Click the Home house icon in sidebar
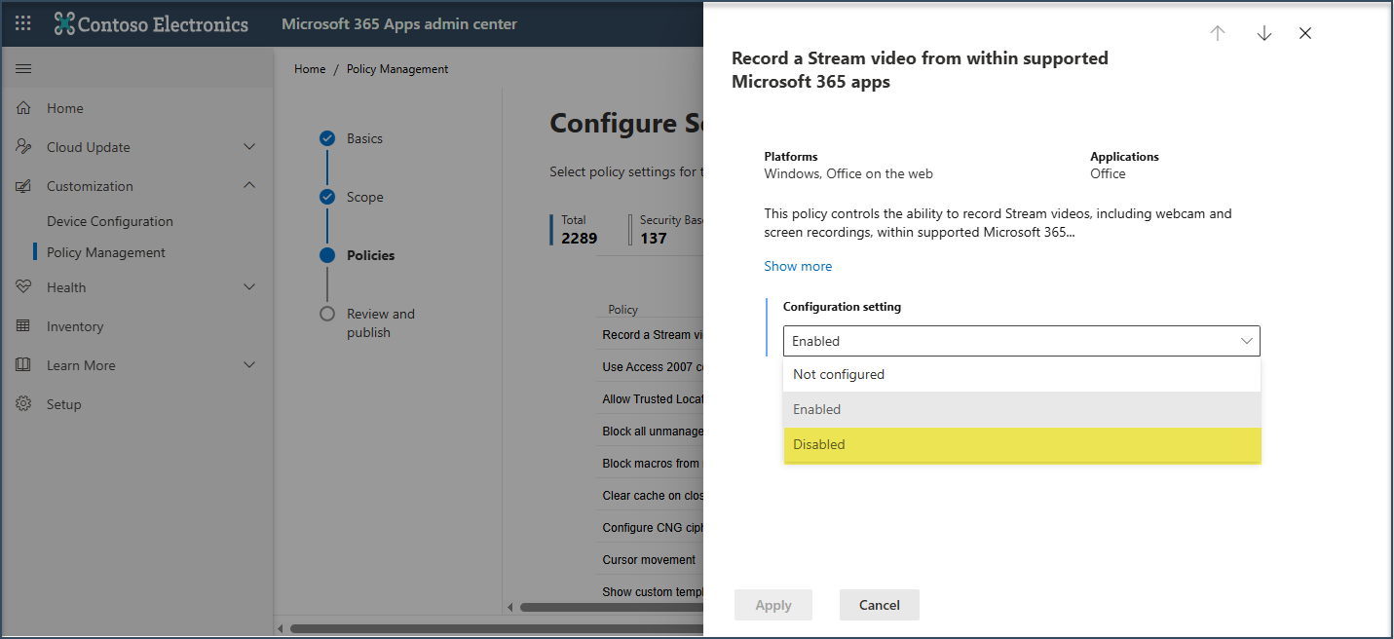1394x639 pixels. (23, 108)
